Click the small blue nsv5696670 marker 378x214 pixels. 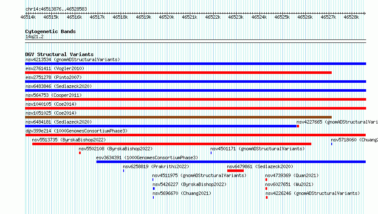tap(153, 197)
